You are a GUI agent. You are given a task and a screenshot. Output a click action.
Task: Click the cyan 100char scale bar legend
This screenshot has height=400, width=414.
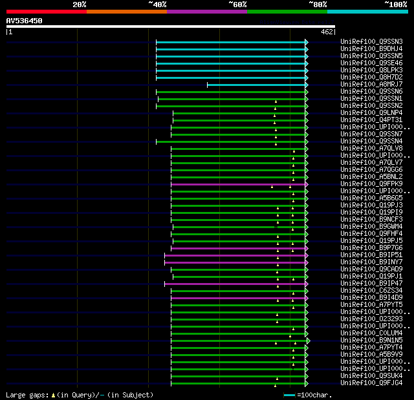coord(289,395)
